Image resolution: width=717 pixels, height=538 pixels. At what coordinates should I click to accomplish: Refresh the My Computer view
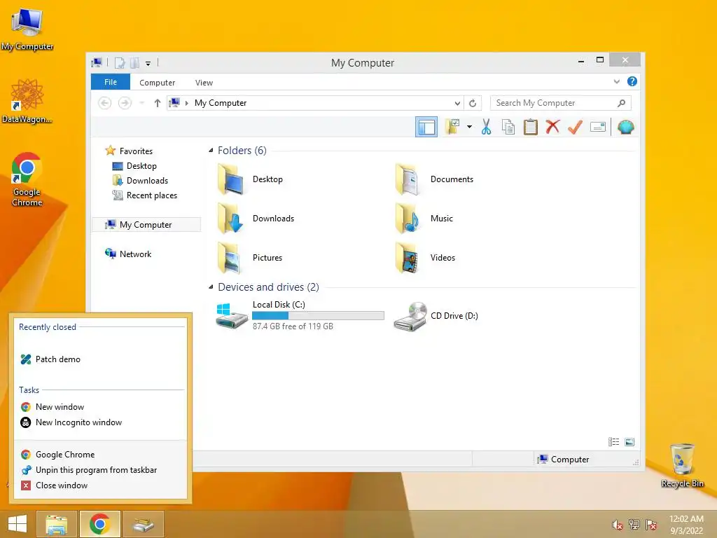tap(473, 103)
